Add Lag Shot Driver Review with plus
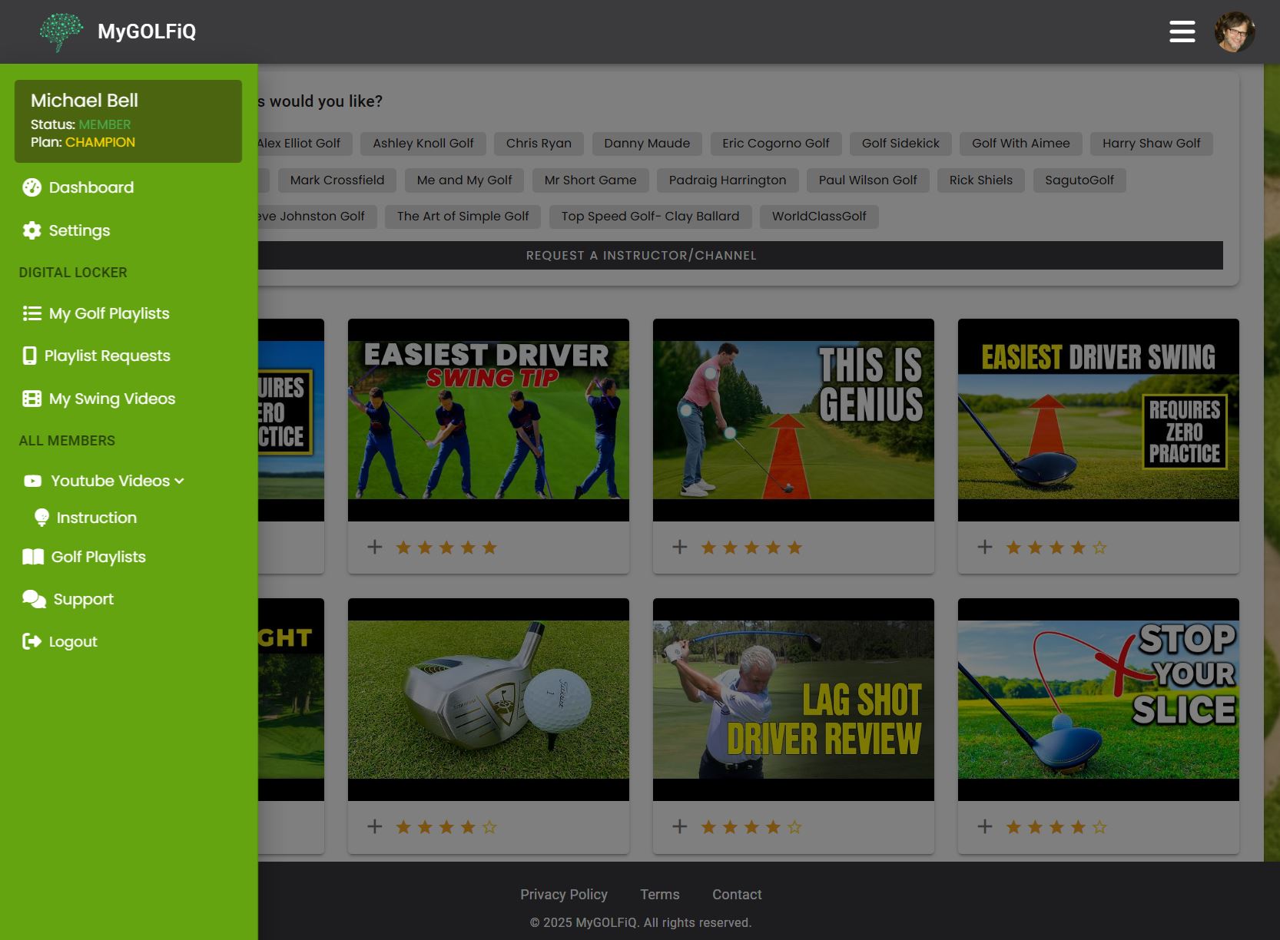Image resolution: width=1280 pixels, height=940 pixels. (x=680, y=826)
